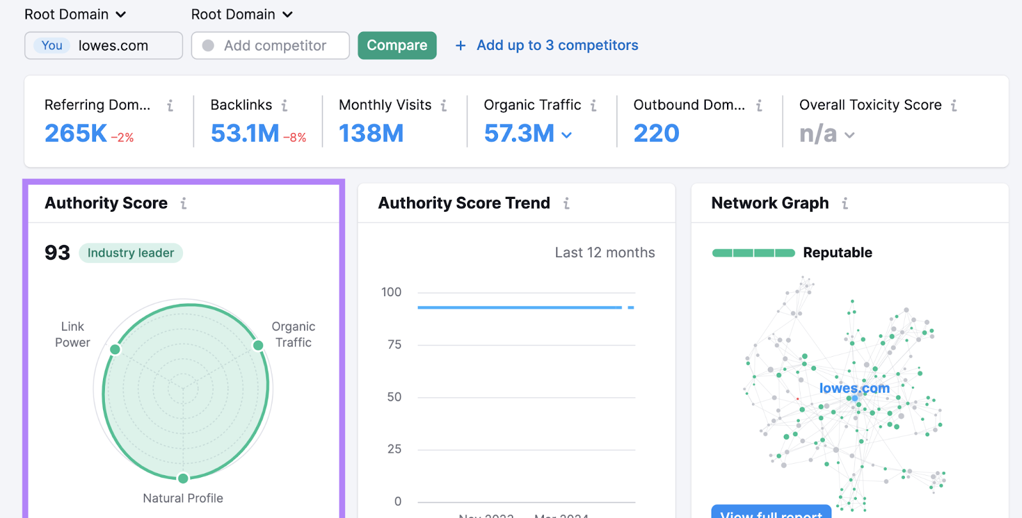Expand second Root Domain dropdown
The image size is (1022, 518).
pyautogui.click(x=242, y=14)
